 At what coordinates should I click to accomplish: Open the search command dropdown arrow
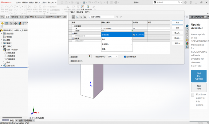click(181, 2)
